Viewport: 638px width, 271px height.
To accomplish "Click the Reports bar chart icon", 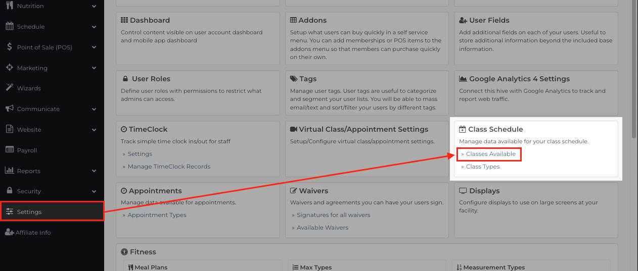I will (9, 171).
